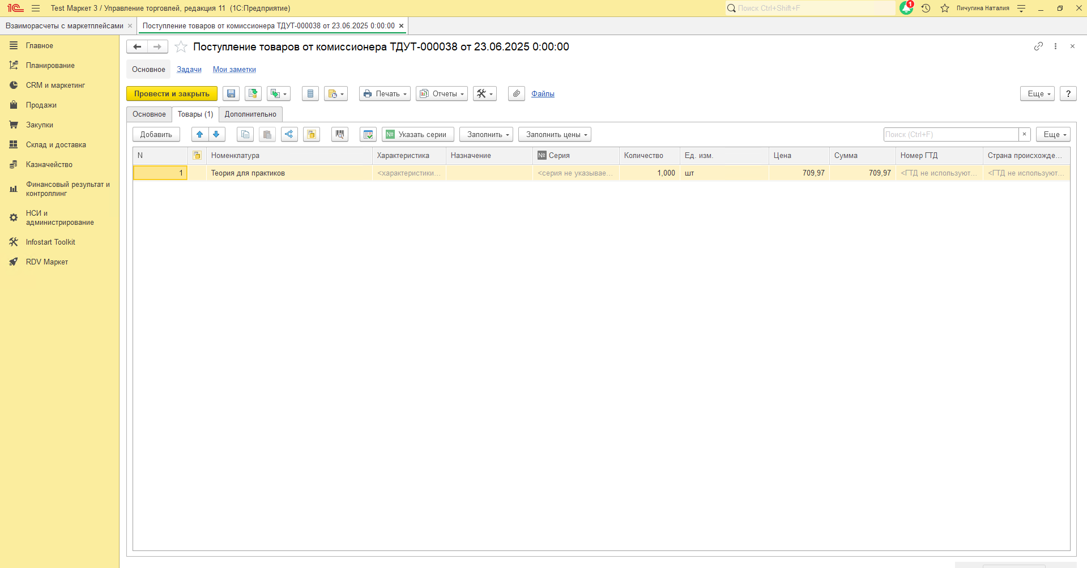Click the barcode search icon
The height and width of the screenshot is (568, 1087).
click(340, 134)
